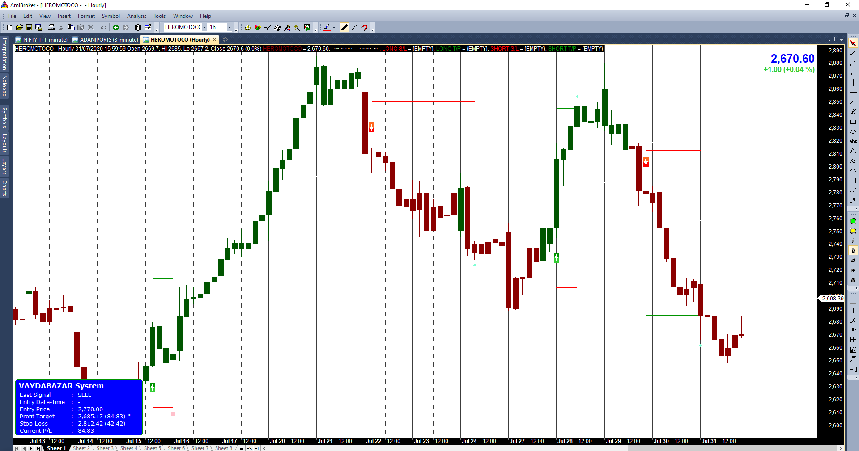Switch to monthly interval 'm' button
The height and width of the screenshot is (451, 859).
(x=853, y=280)
